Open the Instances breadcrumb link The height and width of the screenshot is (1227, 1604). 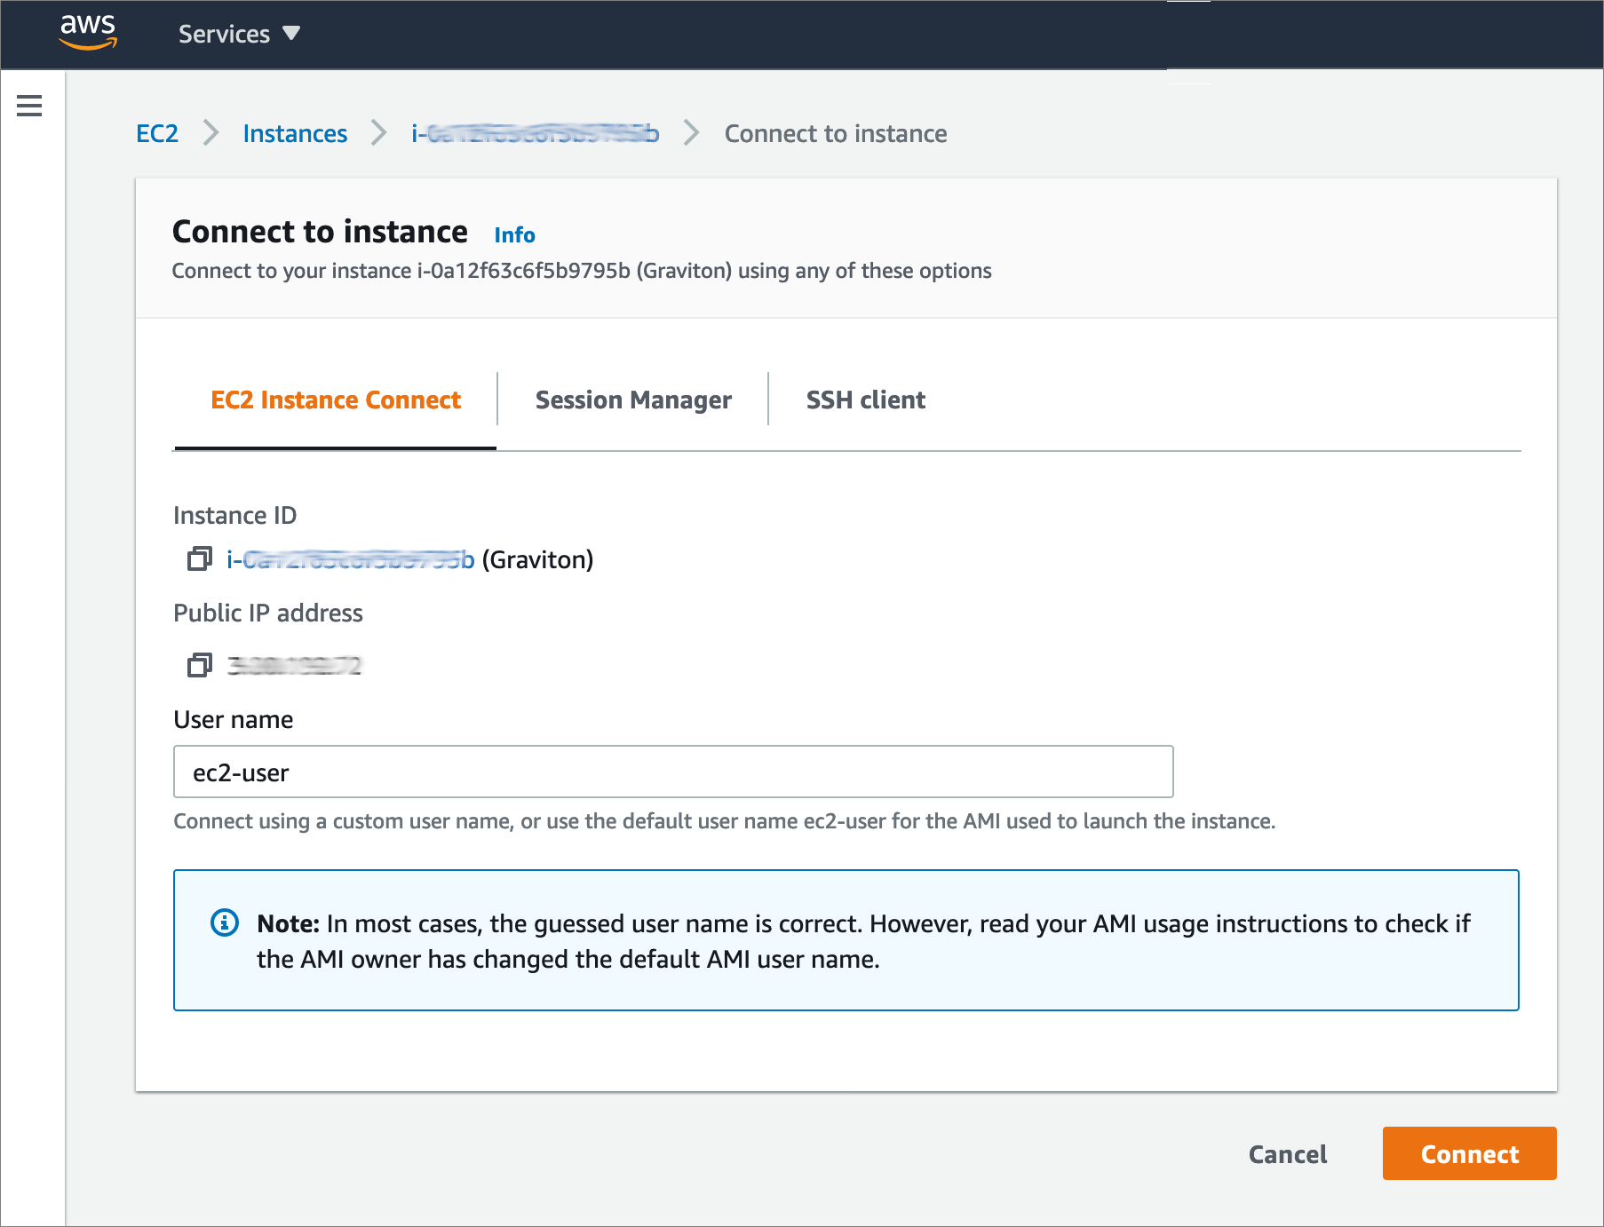click(295, 133)
